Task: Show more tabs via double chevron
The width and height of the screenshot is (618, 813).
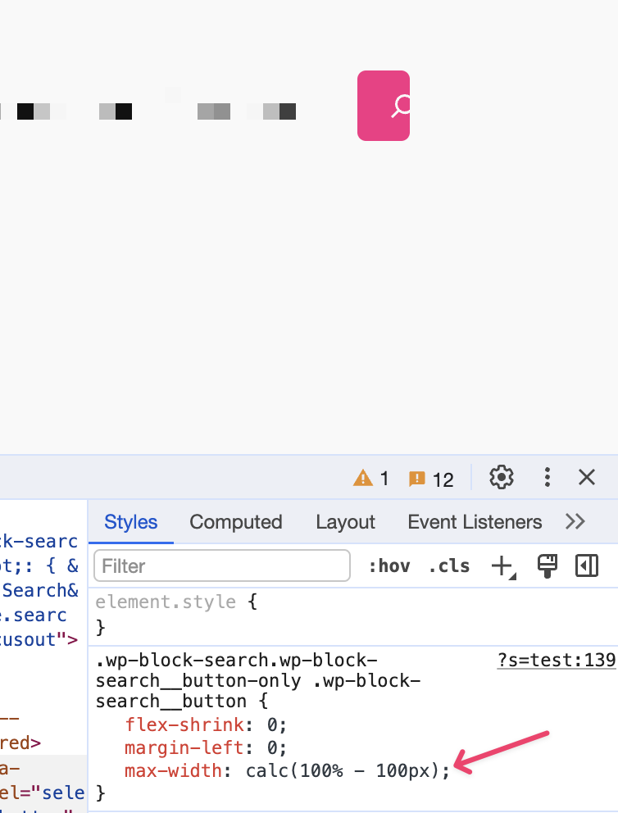Action: [x=575, y=521]
